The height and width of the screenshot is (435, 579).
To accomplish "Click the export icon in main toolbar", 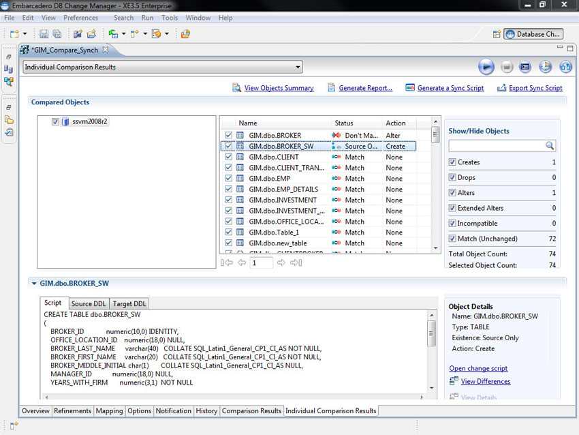I will point(185,34).
